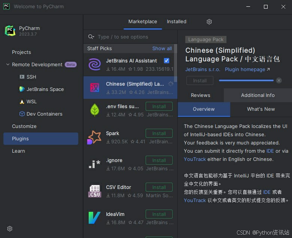
Task: Switch to the Marketplace tab
Action: (x=143, y=22)
